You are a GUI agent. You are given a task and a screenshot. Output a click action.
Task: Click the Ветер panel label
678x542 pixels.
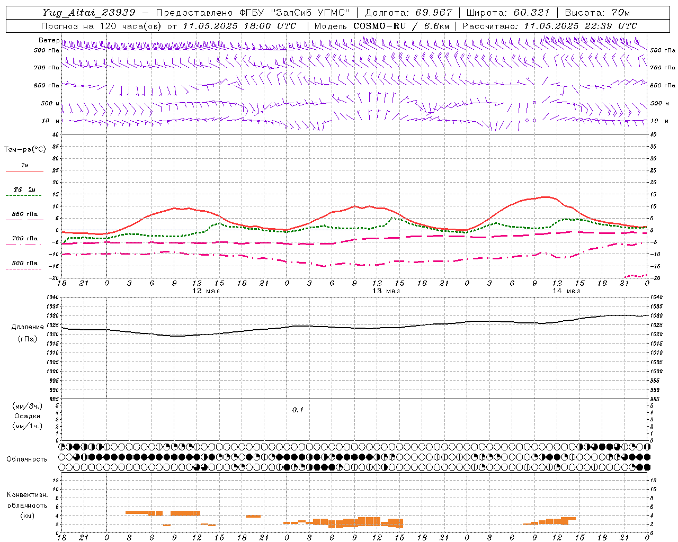tap(49, 40)
